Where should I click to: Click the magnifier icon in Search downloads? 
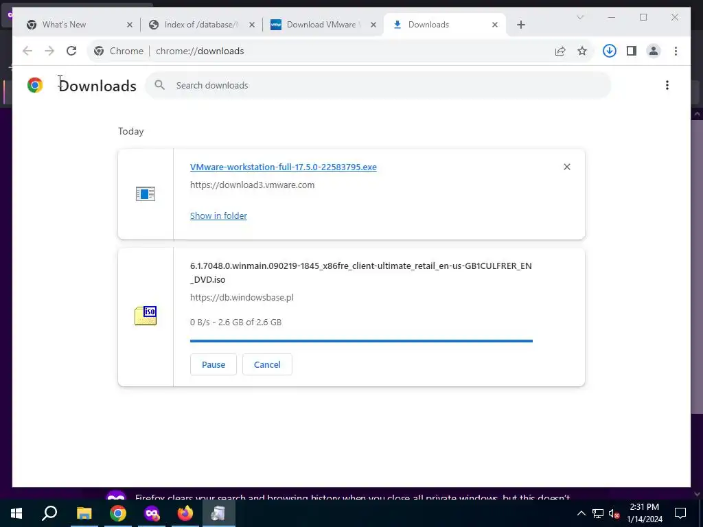pos(159,85)
